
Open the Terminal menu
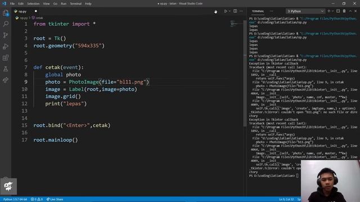click(x=76, y=4)
